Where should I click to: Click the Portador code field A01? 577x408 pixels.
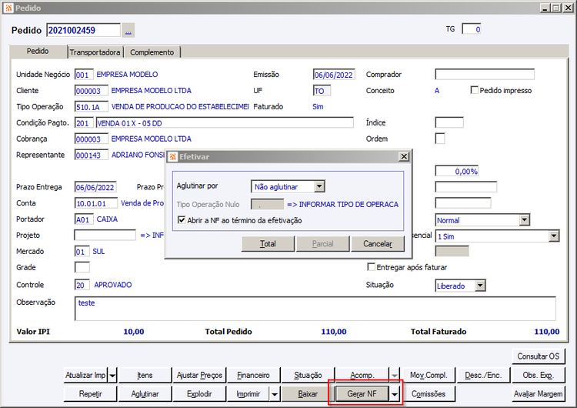(x=84, y=219)
